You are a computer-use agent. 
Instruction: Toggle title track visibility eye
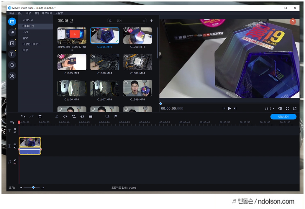(x=15, y=129)
